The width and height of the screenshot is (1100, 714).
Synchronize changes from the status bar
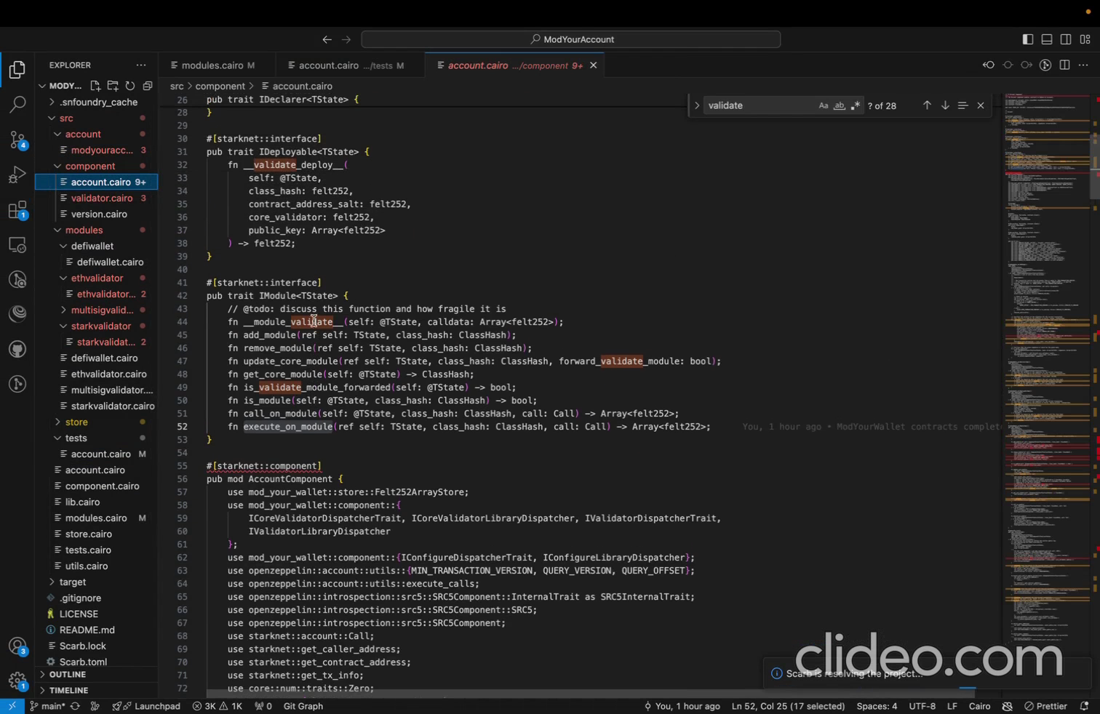click(75, 706)
